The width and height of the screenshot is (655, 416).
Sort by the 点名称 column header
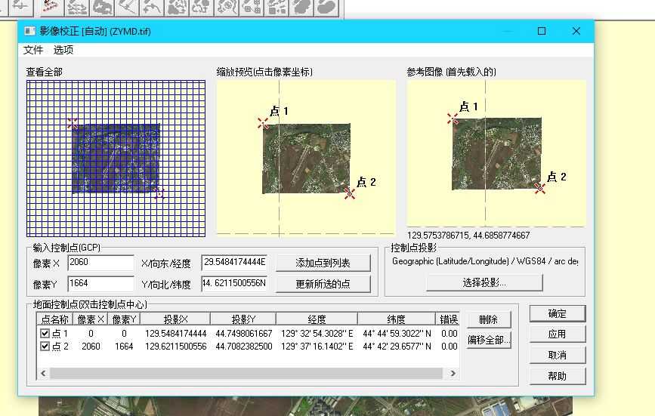click(x=54, y=319)
